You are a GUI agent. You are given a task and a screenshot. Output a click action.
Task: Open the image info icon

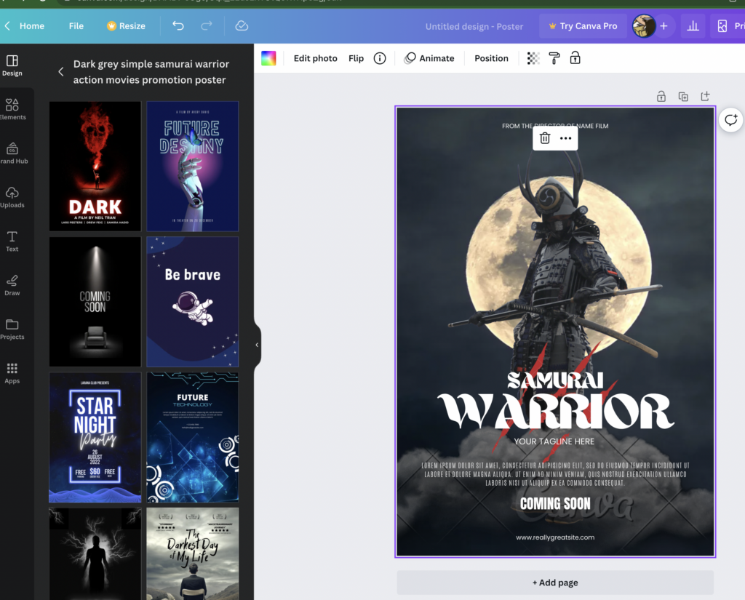coord(380,58)
